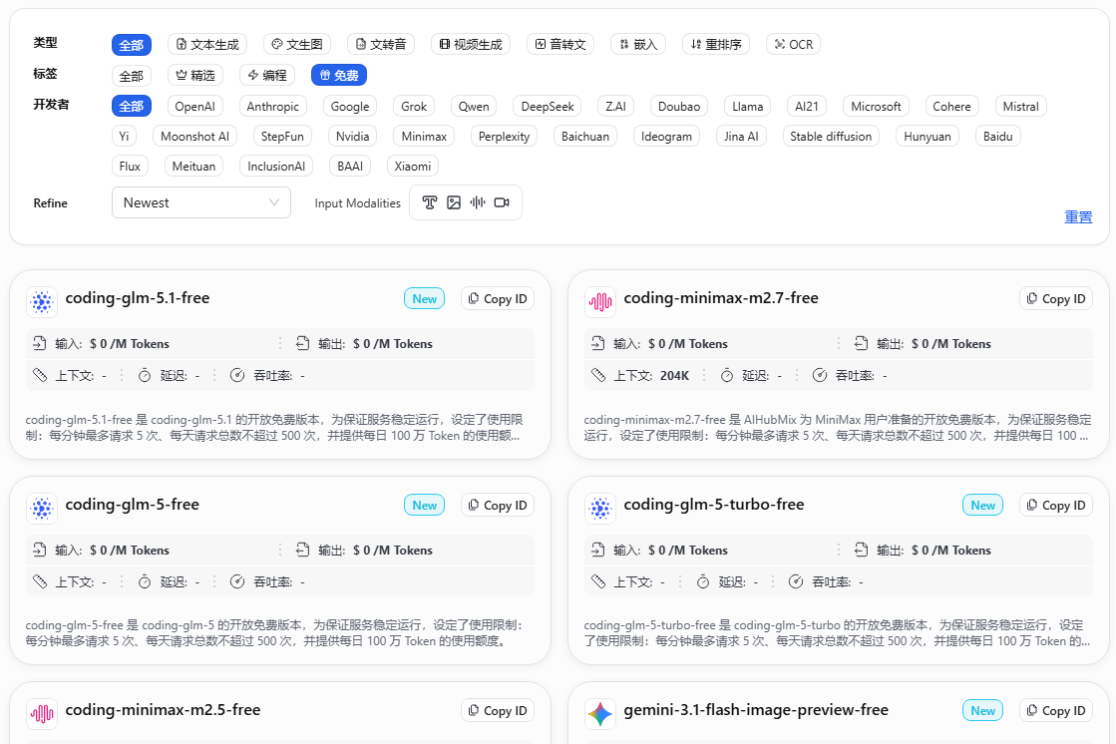Select 全部 in the 类型 row
The image size is (1116, 744).
[132, 45]
